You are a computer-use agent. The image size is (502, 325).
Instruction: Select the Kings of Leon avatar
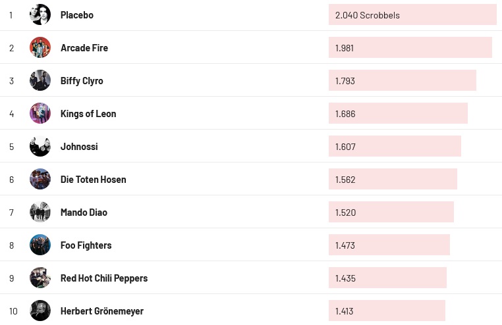coord(40,113)
